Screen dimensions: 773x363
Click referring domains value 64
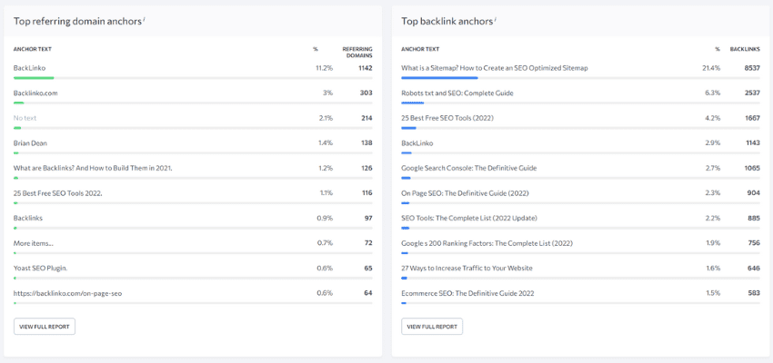coord(368,294)
